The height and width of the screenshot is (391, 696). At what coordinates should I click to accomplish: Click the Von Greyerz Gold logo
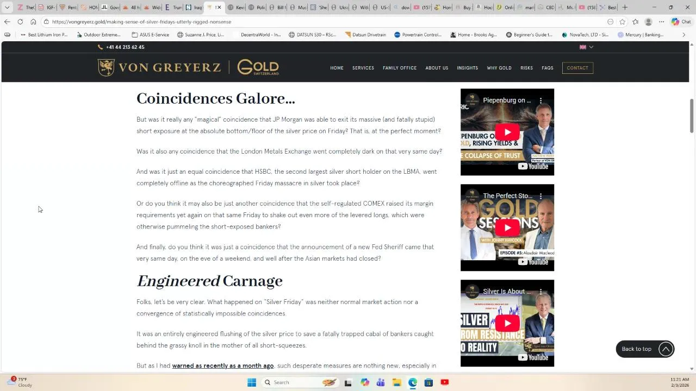[x=188, y=67]
